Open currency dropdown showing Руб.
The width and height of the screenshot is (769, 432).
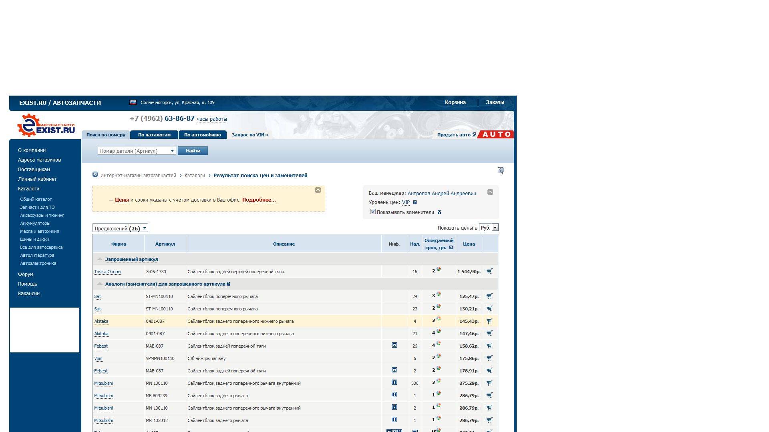pyautogui.click(x=489, y=228)
